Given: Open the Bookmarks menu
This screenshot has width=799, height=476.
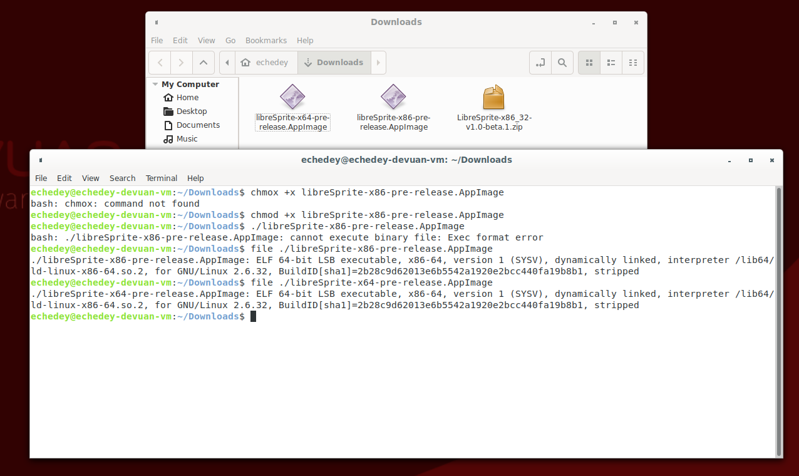Looking at the screenshot, I should tap(265, 40).
